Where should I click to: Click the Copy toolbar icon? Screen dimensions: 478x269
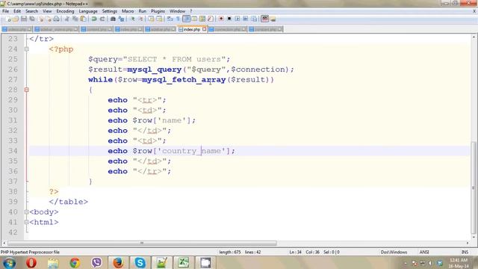(x=75, y=19)
